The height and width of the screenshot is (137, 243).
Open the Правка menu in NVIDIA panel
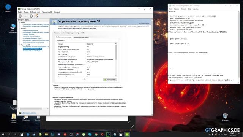point(26,12)
